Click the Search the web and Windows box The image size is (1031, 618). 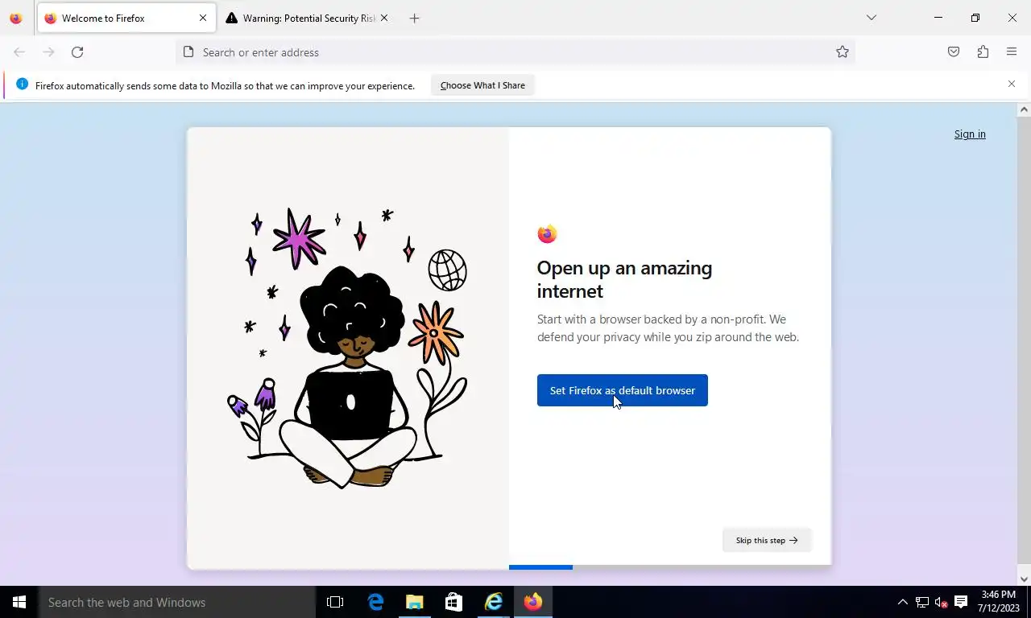point(177,602)
